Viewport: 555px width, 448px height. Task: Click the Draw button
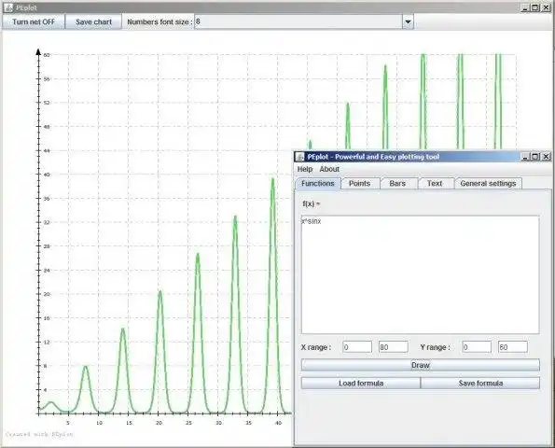pyautogui.click(x=421, y=365)
